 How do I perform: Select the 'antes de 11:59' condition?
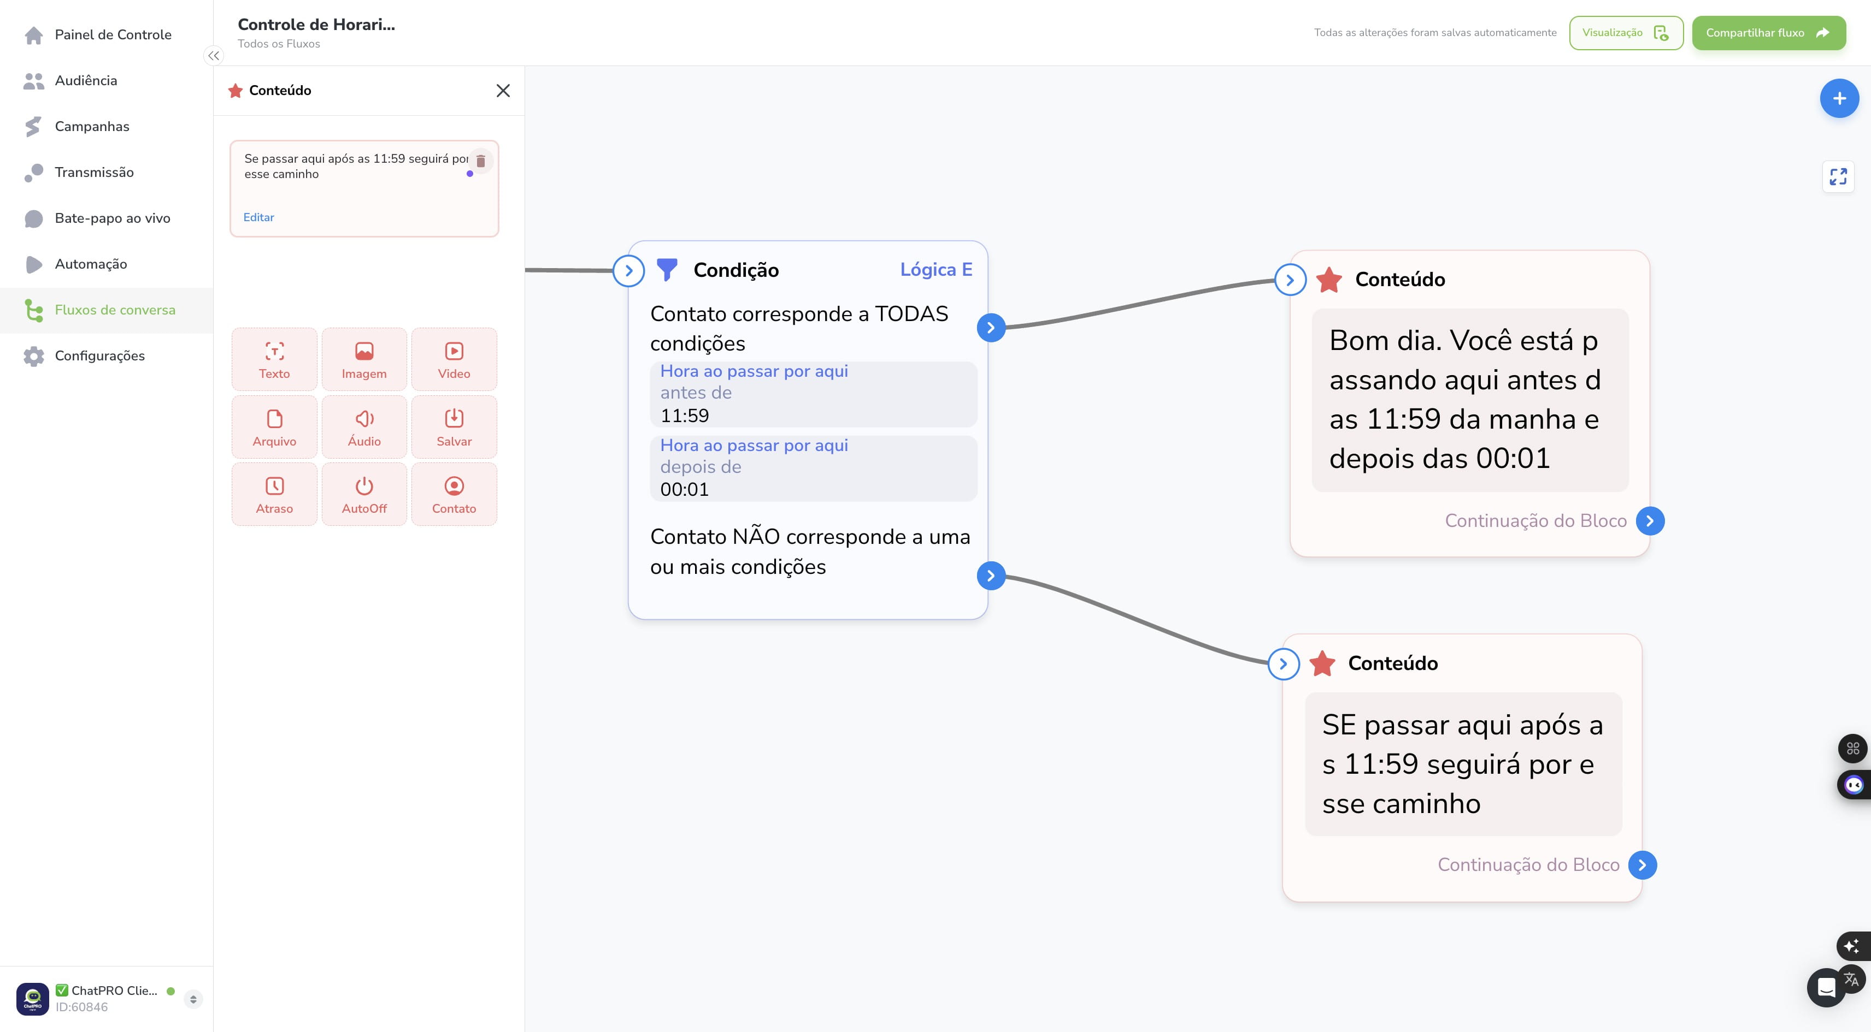[x=814, y=393]
